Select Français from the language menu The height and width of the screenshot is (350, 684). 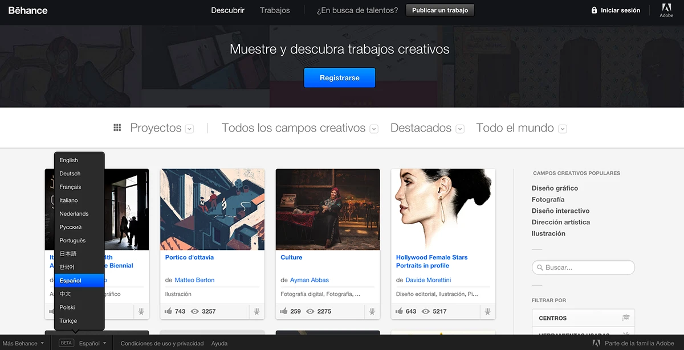pos(70,187)
